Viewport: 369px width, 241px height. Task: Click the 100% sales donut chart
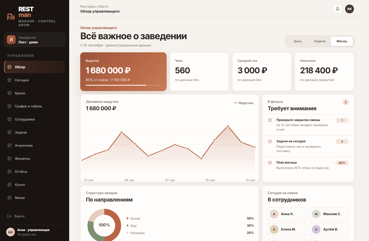[x=104, y=225]
